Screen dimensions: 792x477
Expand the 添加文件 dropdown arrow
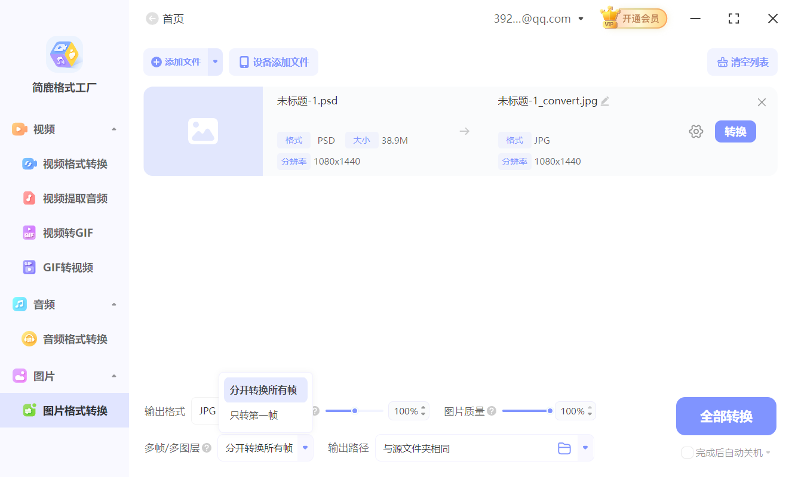point(215,61)
